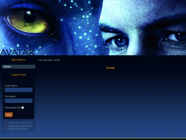
Task: Click the Home page heading
Action: point(111,68)
